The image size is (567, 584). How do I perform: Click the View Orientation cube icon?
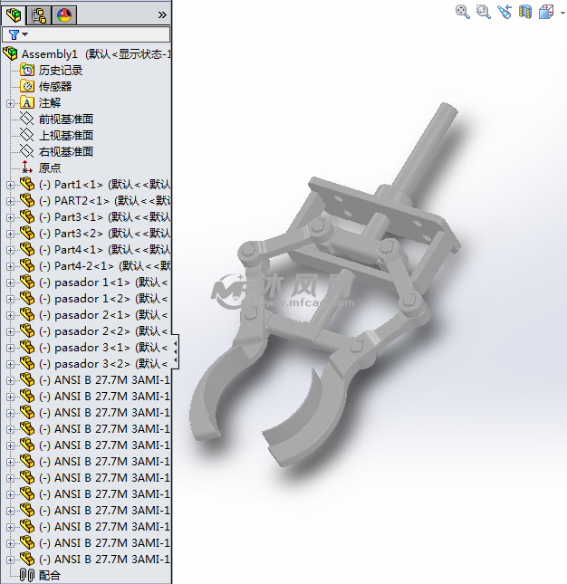546,12
